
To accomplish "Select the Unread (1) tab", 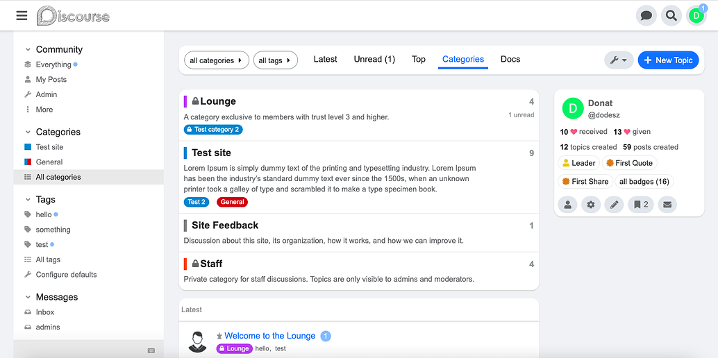I will [x=374, y=59].
